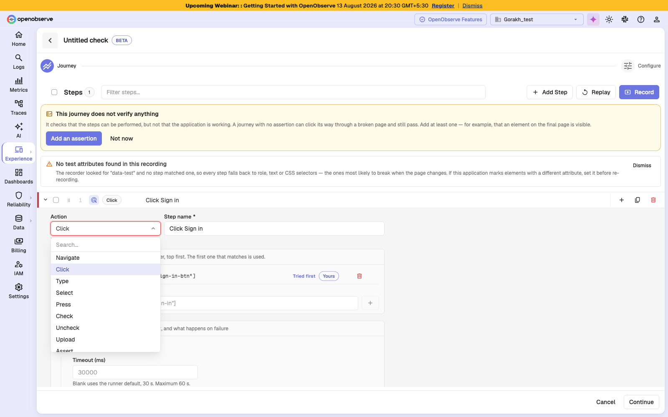Open Reliability in the sidebar
This screenshot has width=668, height=417.
point(19,200)
